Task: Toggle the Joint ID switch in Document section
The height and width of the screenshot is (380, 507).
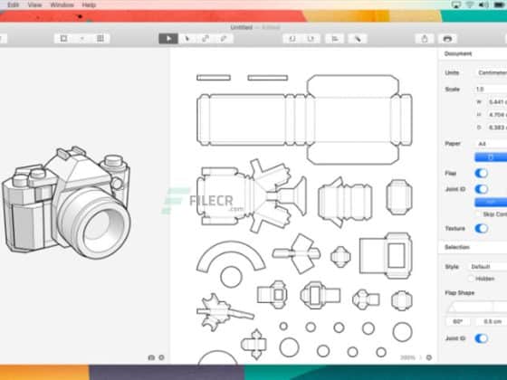Action: pos(481,189)
